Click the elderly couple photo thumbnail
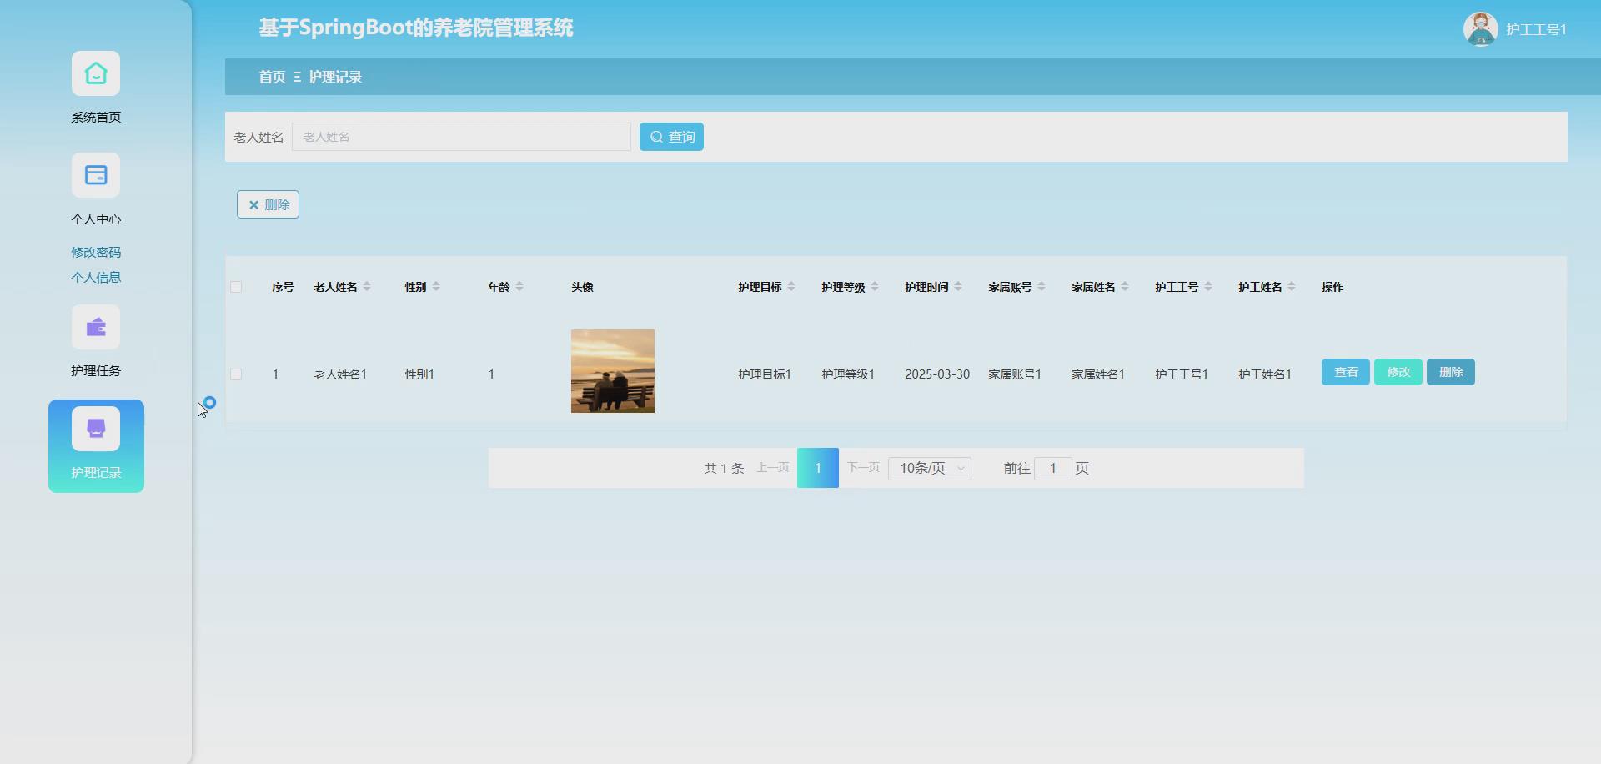 click(x=613, y=371)
